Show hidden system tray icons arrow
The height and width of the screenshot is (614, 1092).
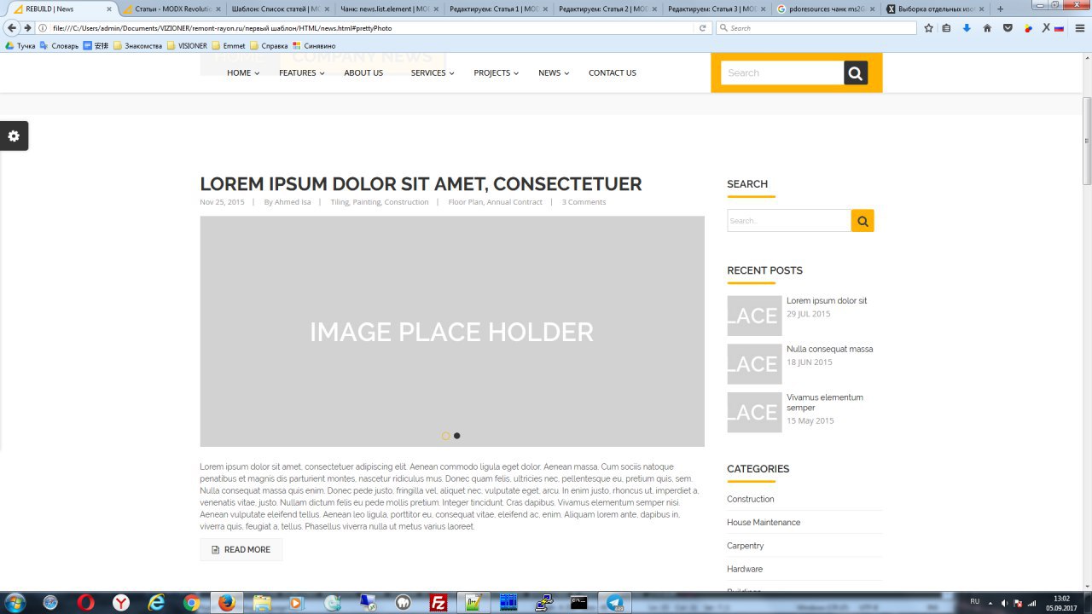coord(991,603)
